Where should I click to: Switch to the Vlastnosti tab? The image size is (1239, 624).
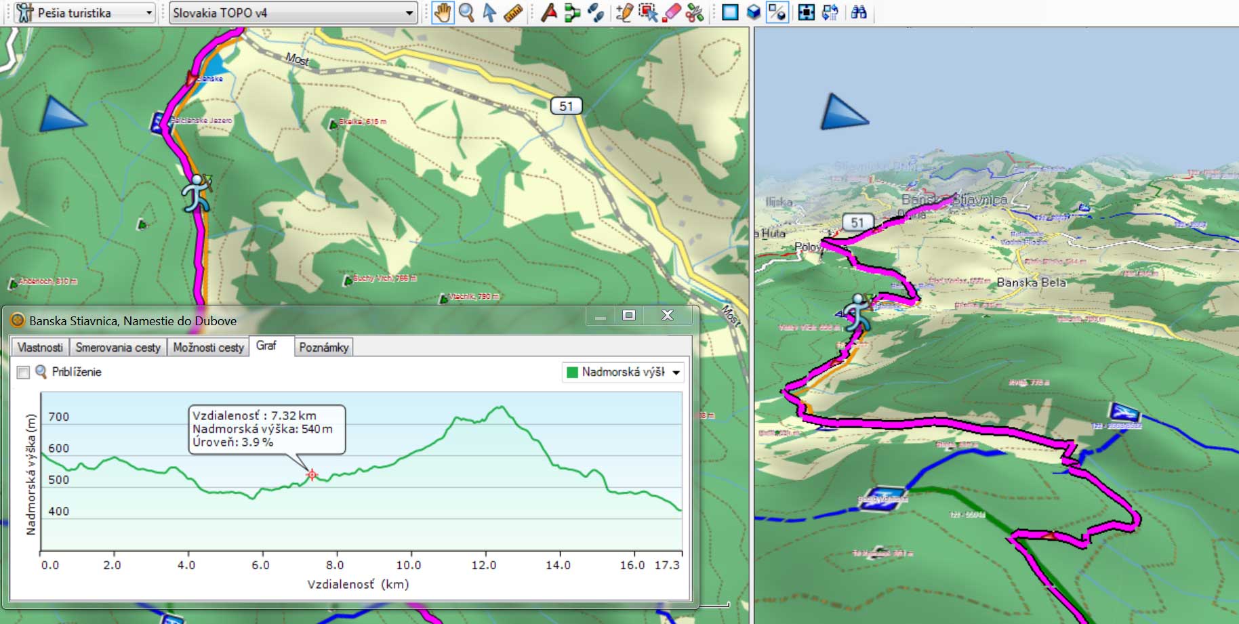[x=40, y=347]
